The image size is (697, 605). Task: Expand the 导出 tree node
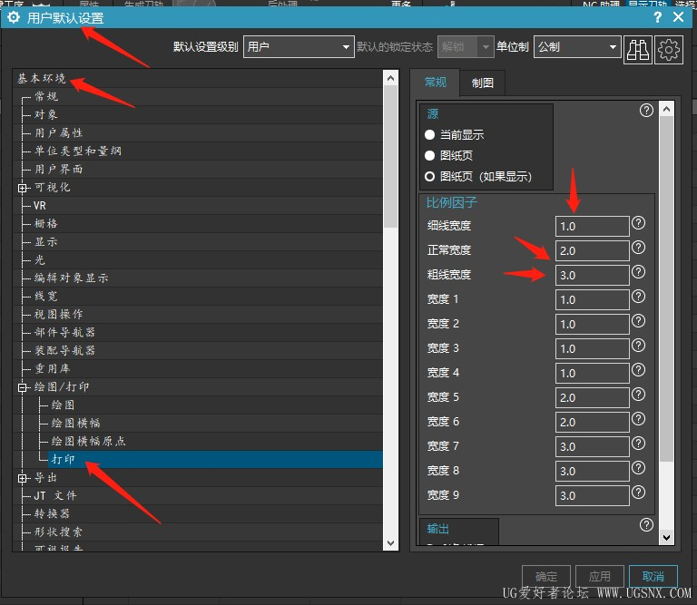coord(22,478)
